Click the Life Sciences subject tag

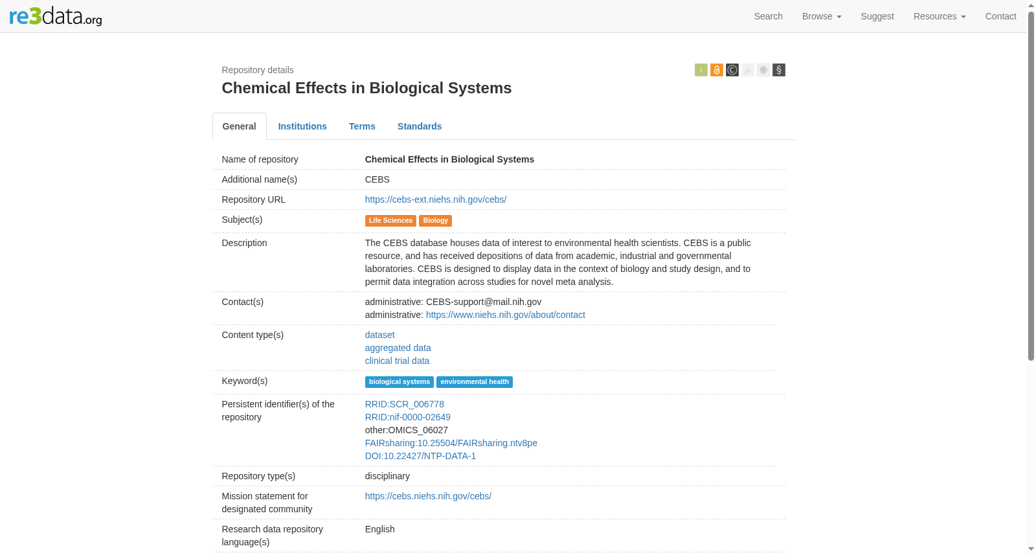(390, 221)
